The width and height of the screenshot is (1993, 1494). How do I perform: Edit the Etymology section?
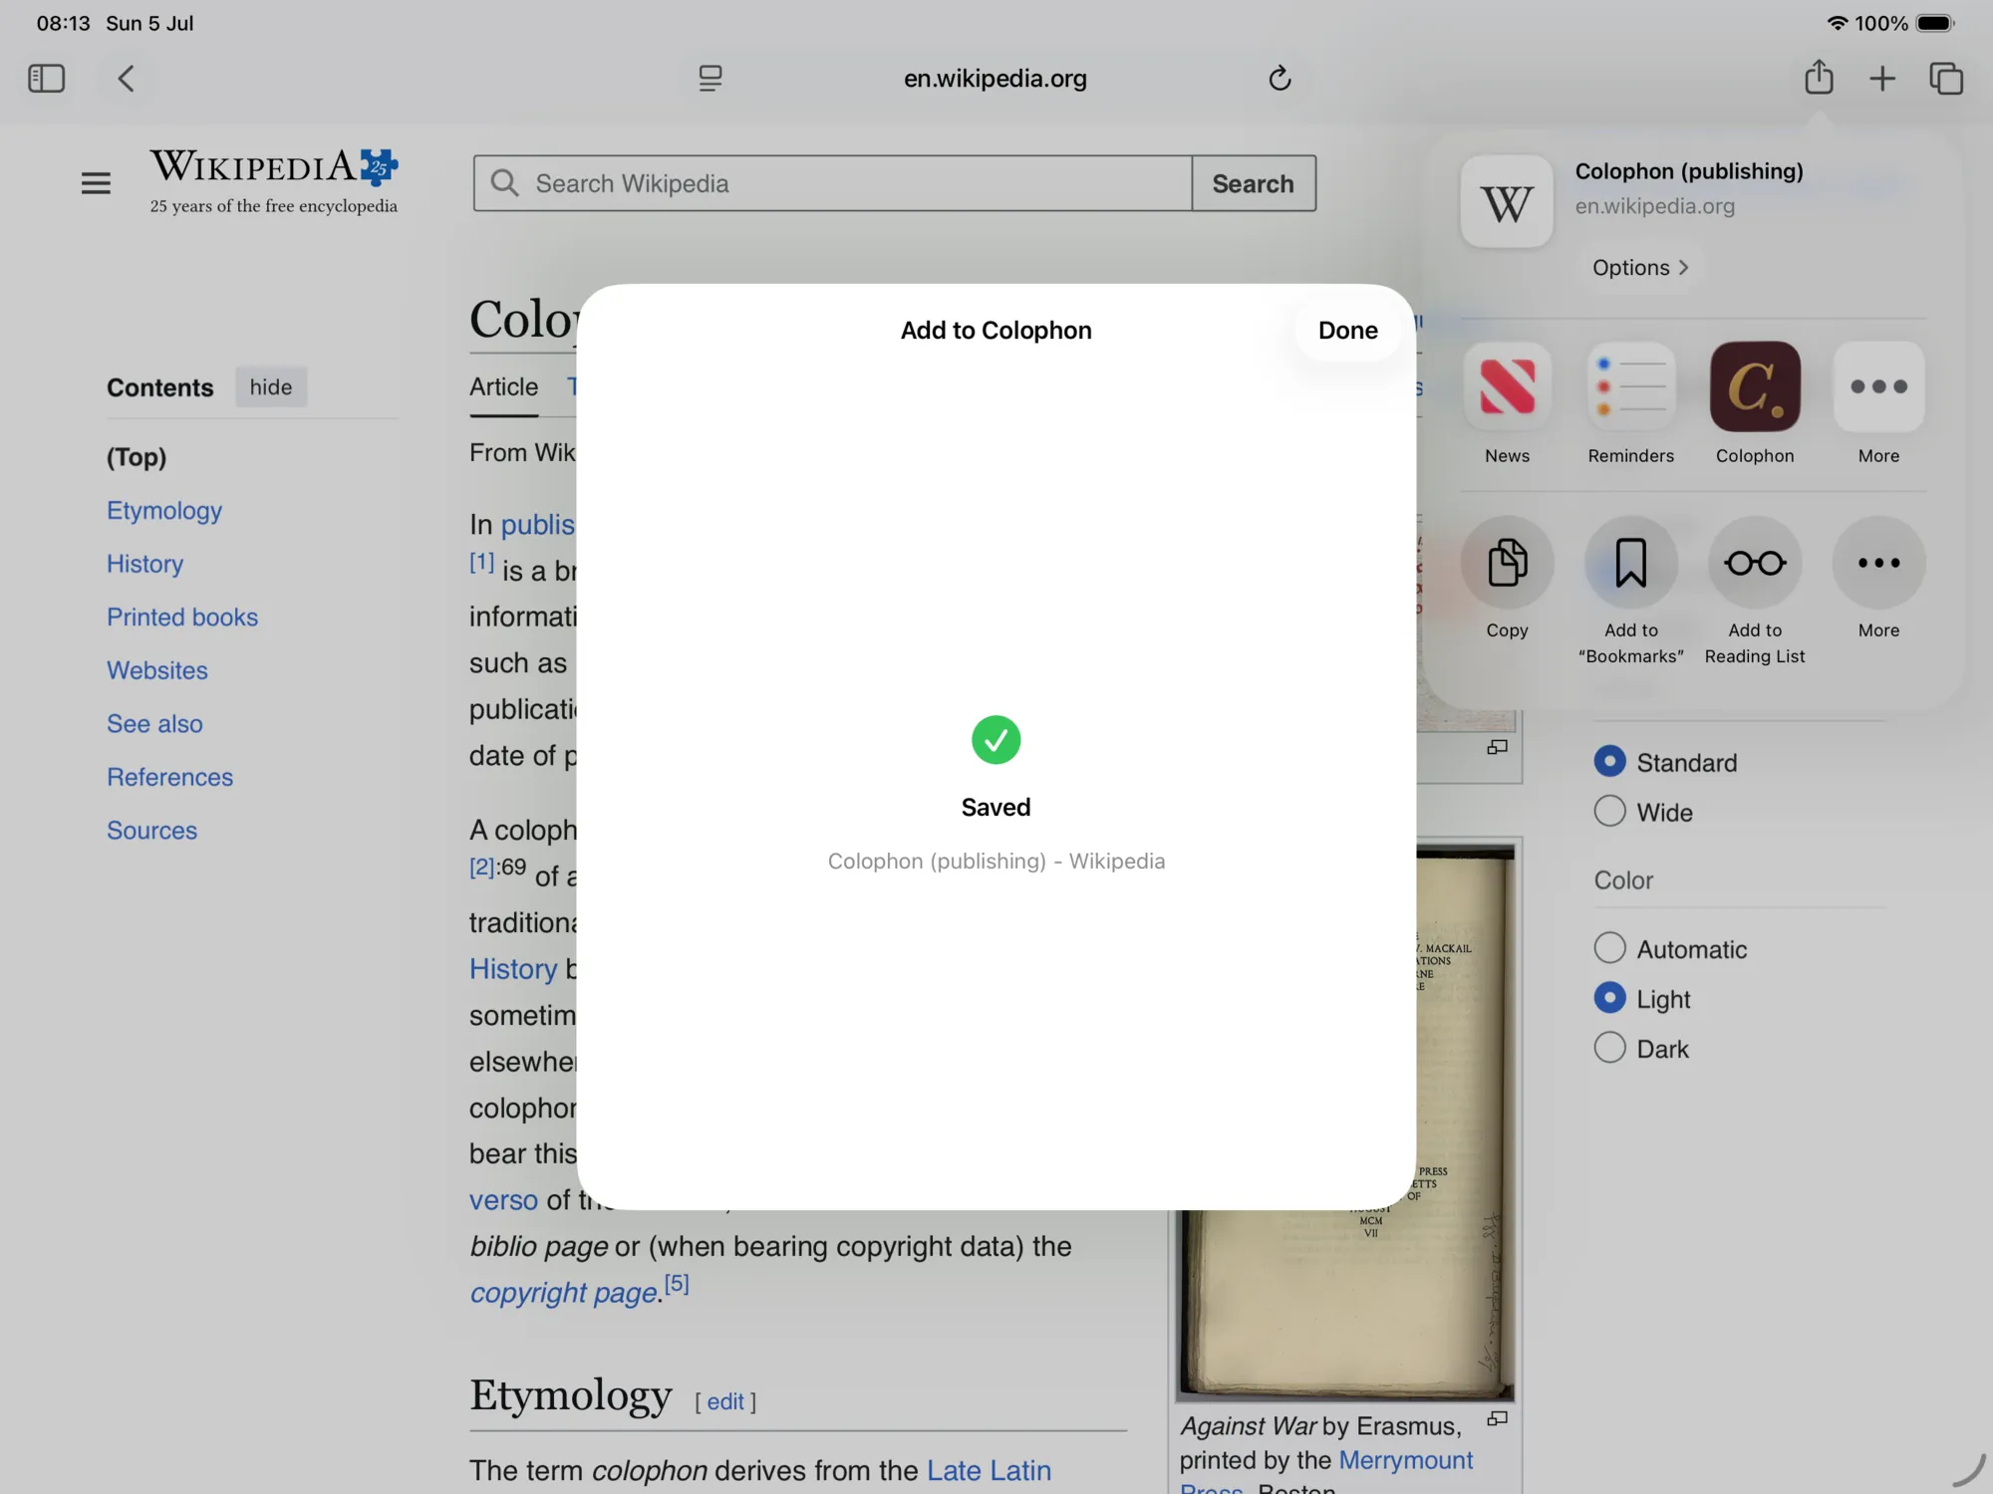[x=725, y=1401]
